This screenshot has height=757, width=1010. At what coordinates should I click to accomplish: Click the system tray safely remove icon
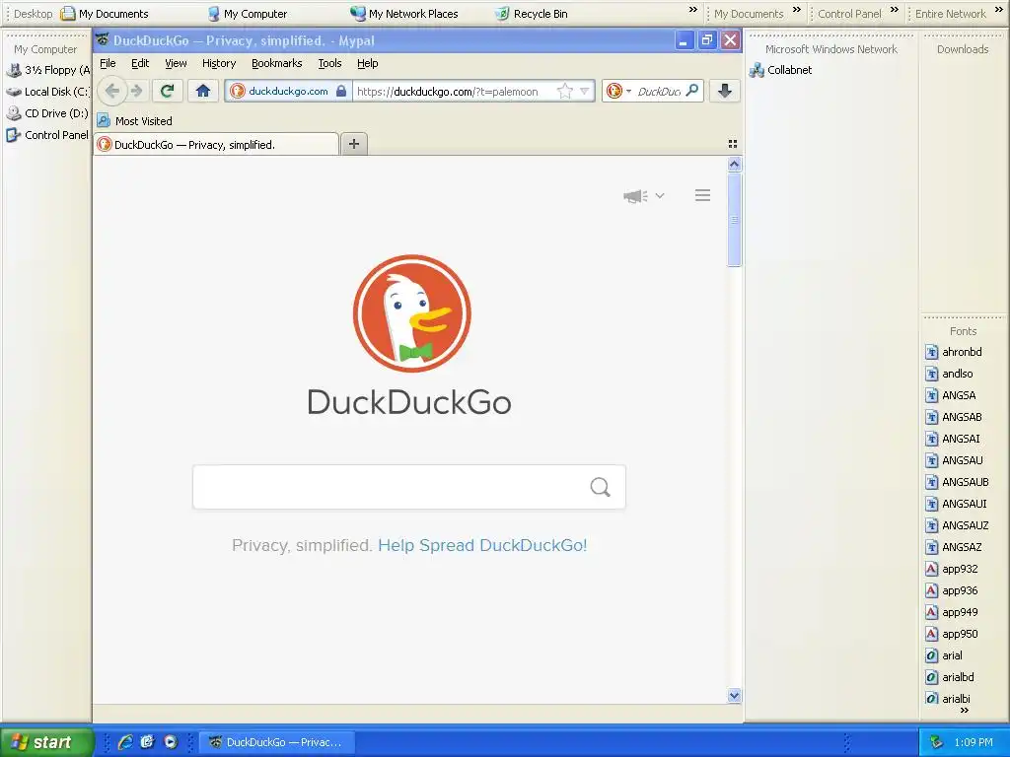point(937,742)
